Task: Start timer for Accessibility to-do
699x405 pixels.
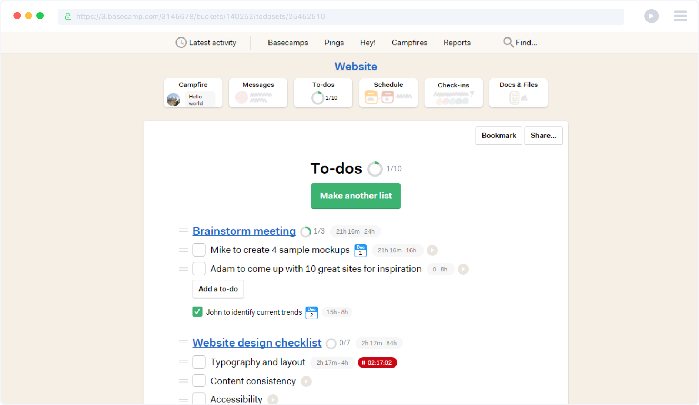Action: click(272, 399)
